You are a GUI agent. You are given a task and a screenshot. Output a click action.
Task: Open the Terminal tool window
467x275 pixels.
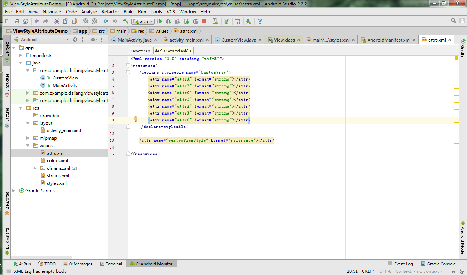coord(111,264)
